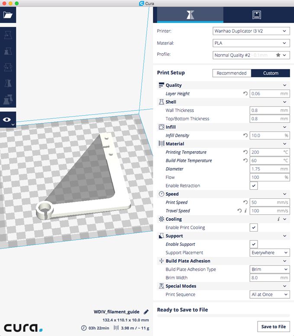Click the Brim Width input field
This screenshot has width=294, height=336.
(x=270, y=278)
